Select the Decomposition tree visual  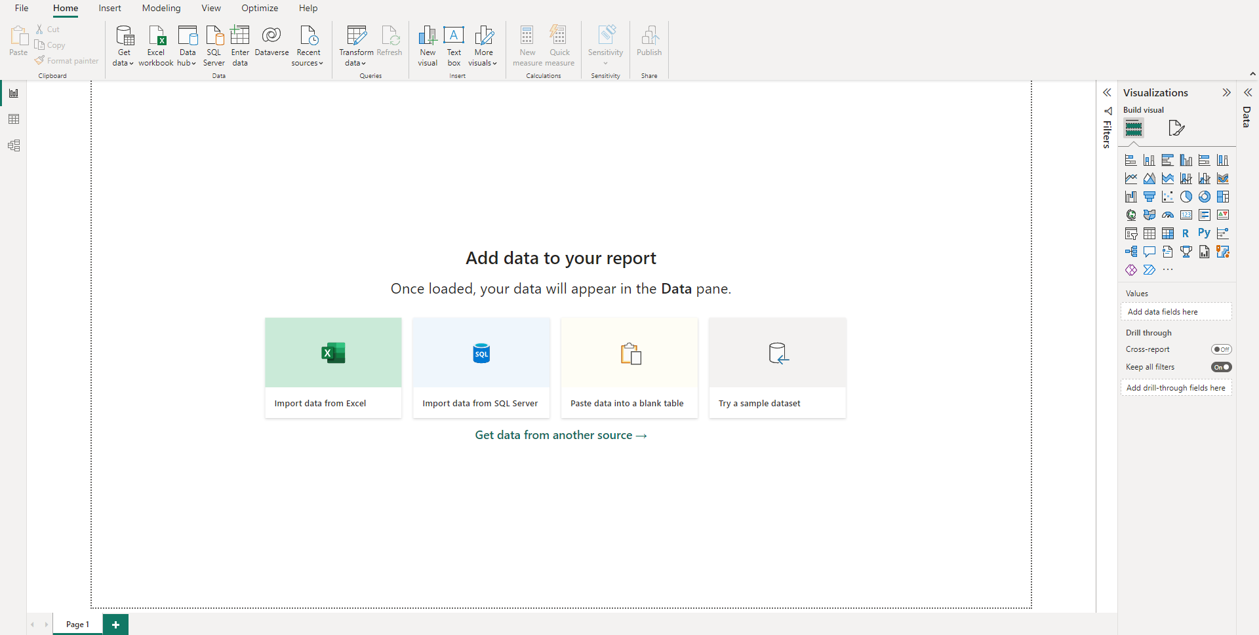[1131, 252]
